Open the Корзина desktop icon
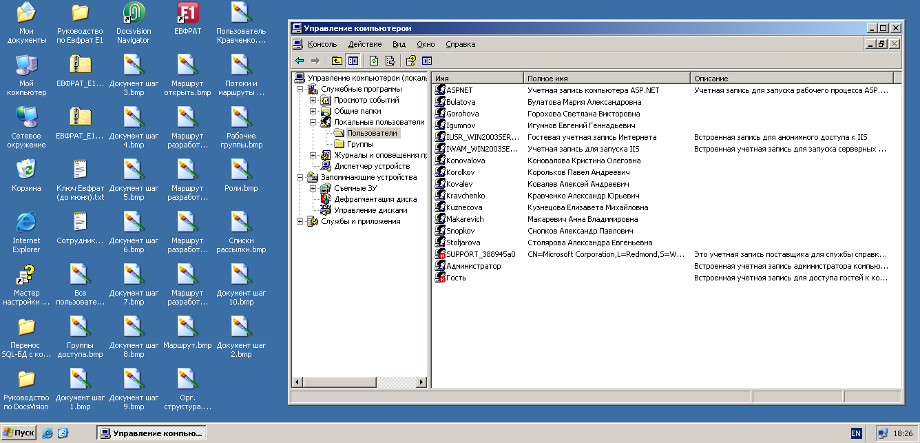 [x=26, y=176]
